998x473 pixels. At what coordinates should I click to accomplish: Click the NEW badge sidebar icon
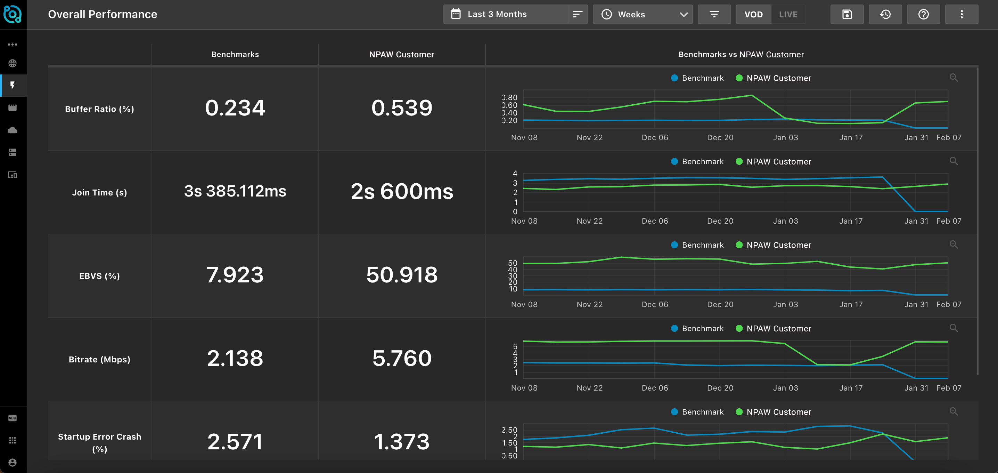(x=13, y=418)
